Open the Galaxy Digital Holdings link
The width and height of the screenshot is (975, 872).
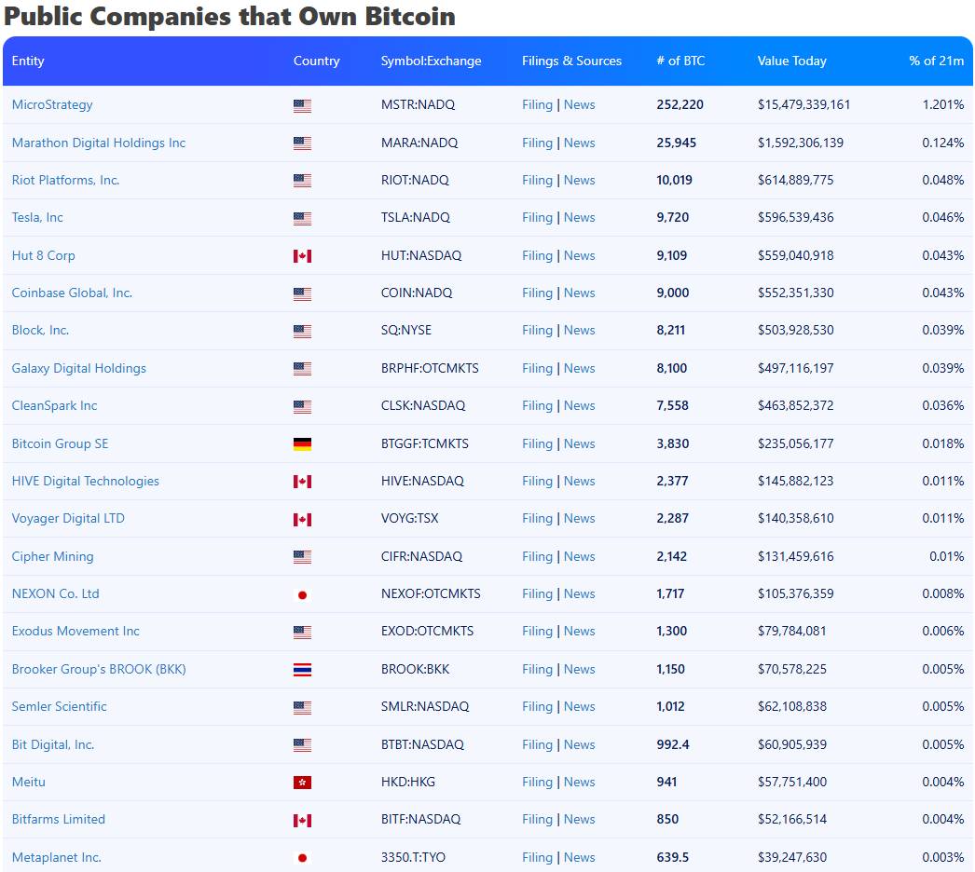79,368
